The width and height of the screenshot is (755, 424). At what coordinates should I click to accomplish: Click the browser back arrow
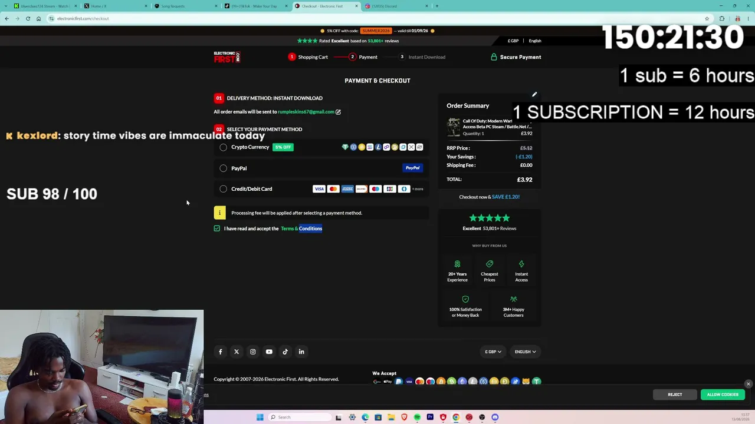tap(6, 18)
